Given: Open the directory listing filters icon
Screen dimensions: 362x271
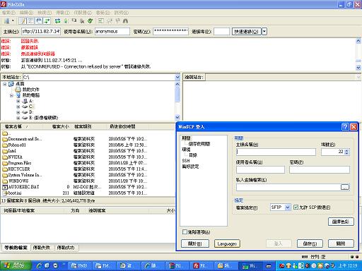Looking at the screenshot, I should (101, 21).
